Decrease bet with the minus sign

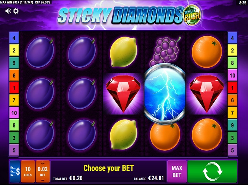pos(43,180)
